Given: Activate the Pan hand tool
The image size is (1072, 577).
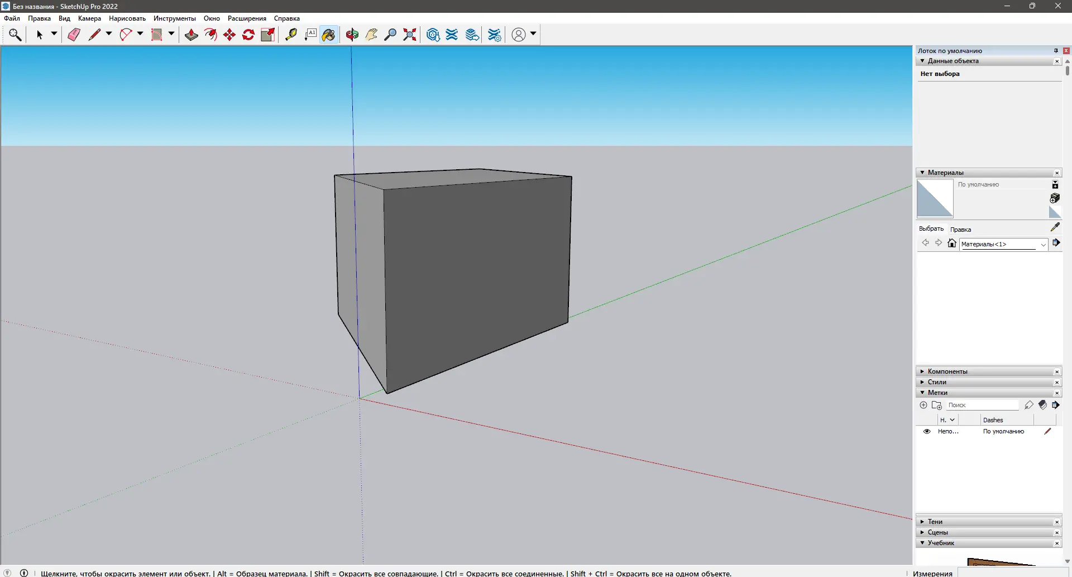Looking at the screenshot, I should coord(371,35).
